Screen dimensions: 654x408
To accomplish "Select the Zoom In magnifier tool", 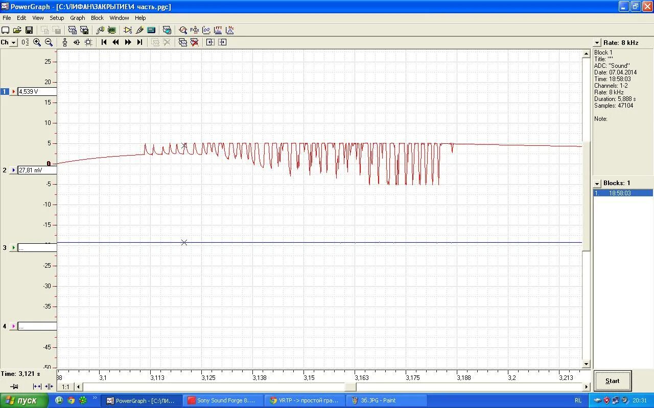I will coord(36,42).
